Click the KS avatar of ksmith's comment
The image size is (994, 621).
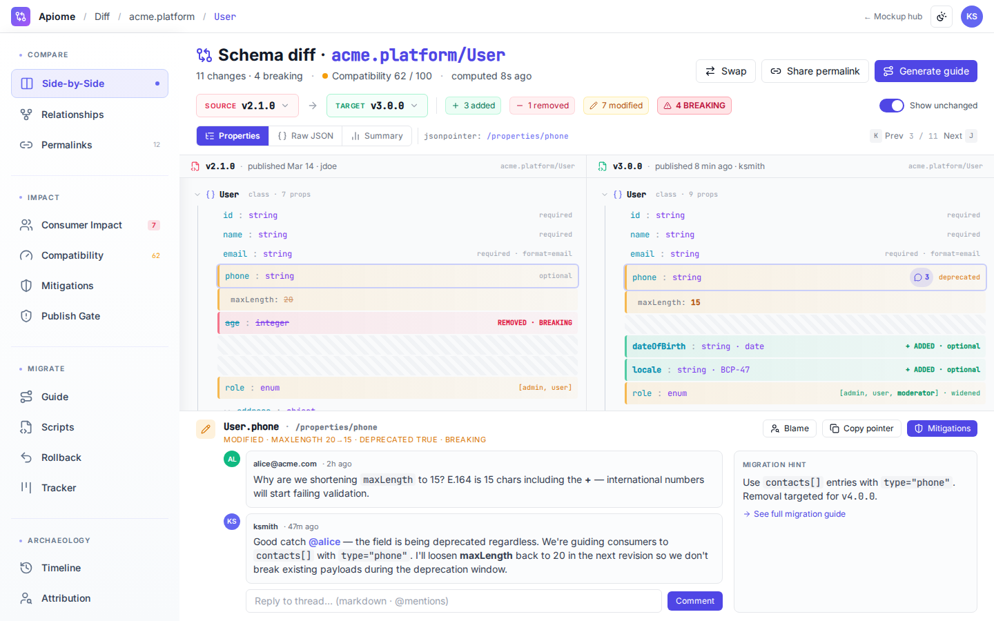(232, 522)
